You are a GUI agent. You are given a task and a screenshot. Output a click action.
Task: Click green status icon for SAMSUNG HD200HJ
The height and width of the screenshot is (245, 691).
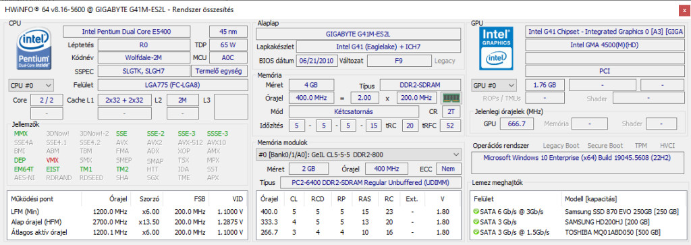476,222
